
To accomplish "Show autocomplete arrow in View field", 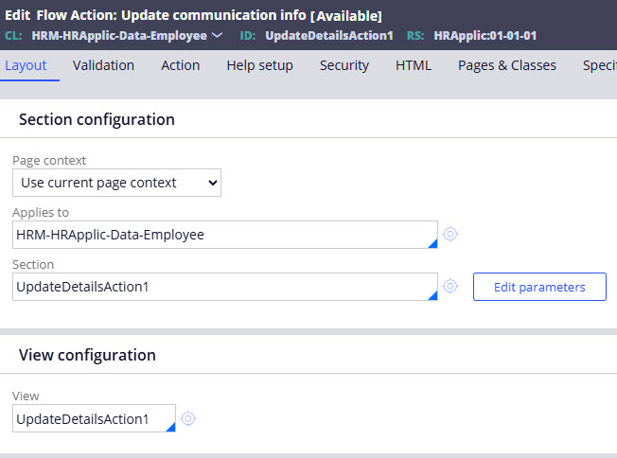I will point(170,427).
